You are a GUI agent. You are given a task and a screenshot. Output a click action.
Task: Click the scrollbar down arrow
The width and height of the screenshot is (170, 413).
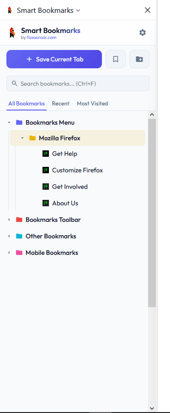(x=152, y=408)
